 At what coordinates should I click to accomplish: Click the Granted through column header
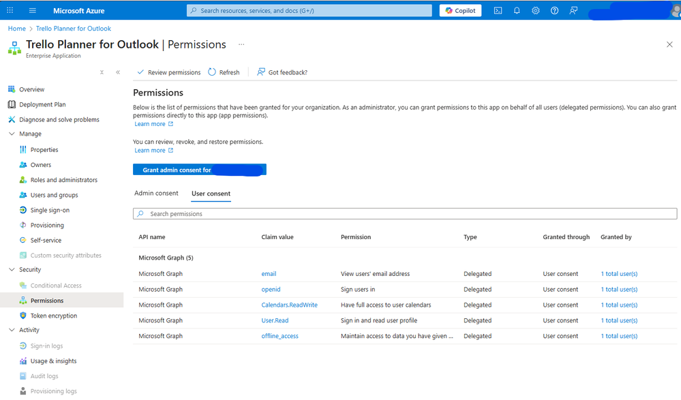[x=566, y=237]
